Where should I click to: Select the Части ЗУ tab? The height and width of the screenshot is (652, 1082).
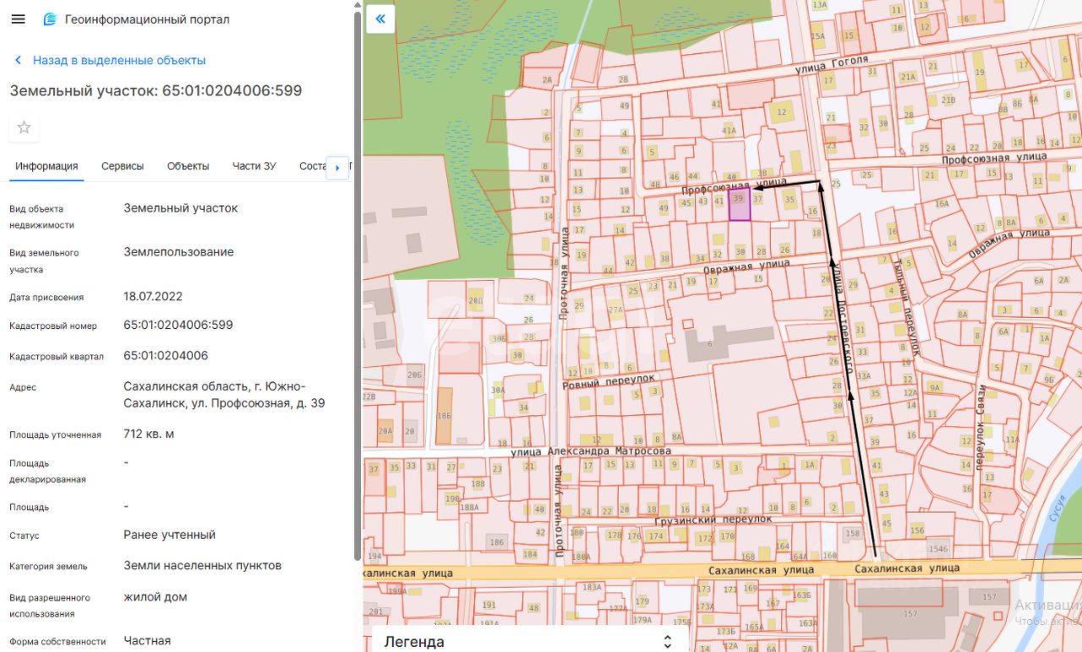(254, 166)
